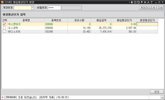Select the 핸디소프트 stock name
This screenshot has height=100, width=165.
pyautogui.click(x=14, y=32)
